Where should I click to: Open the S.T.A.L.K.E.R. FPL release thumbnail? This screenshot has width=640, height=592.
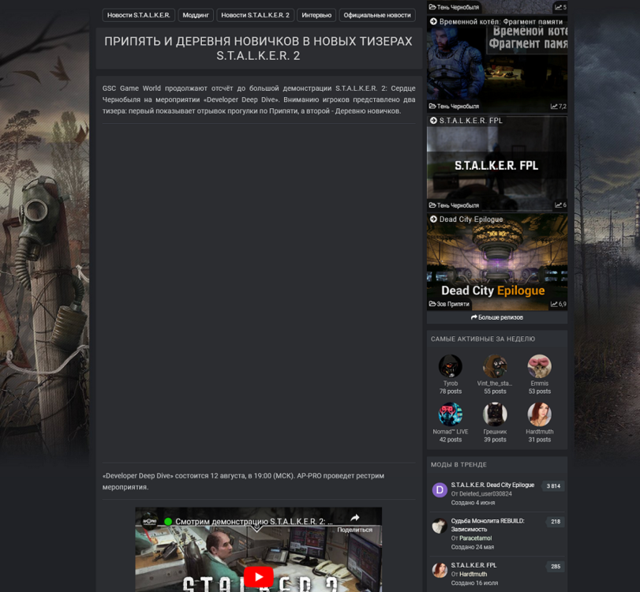click(x=496, y=163)
